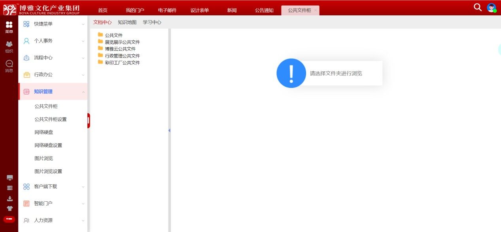Open the 消息 messages icon
The width and height of the screenshot is (501, 232).
pyautogui.click(x=9, y=66)
